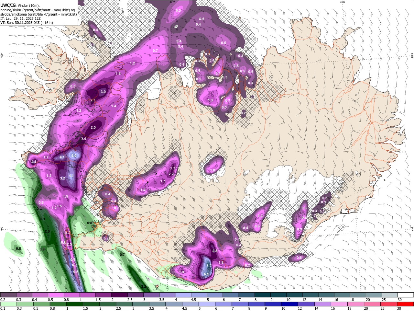This screenshot has height=311, width=414.
Task: Click the "rigning/skúrir" legend description line
Action: click(38, 10)
